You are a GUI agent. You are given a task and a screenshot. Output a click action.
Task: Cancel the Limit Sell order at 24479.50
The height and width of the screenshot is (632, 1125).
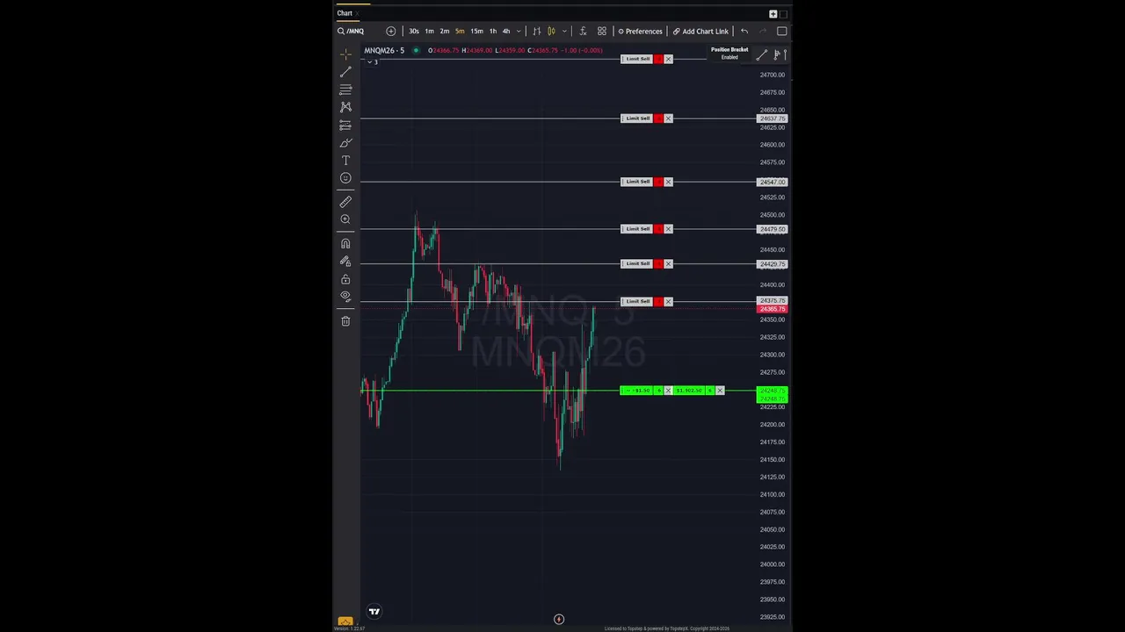668,229
